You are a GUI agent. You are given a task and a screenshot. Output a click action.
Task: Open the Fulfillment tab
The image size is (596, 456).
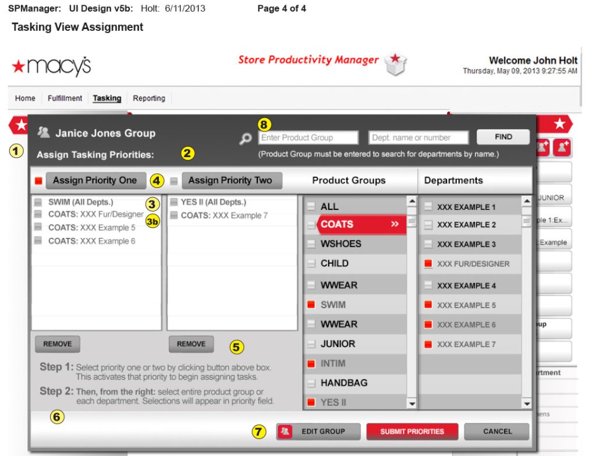[x=65, y=98]
